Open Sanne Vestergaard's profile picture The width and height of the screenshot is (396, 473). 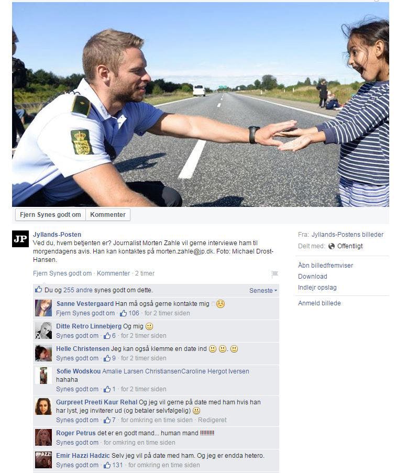tap(43, 308)
